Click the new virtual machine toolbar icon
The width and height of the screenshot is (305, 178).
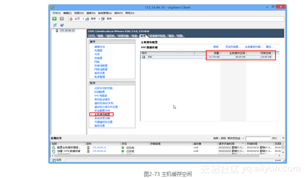55,25
